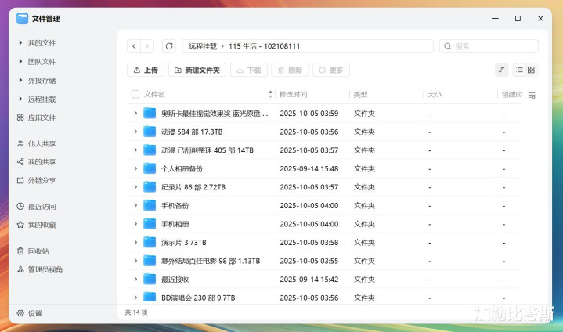563x332 pixels.
Task: Switch to list view layout
Action: point(519,70)
